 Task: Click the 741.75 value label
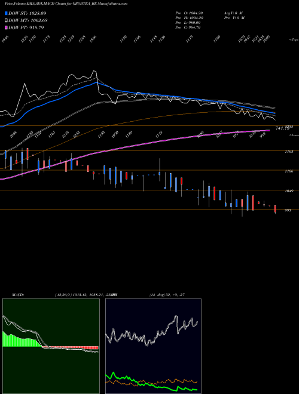[x=282, y=128]
